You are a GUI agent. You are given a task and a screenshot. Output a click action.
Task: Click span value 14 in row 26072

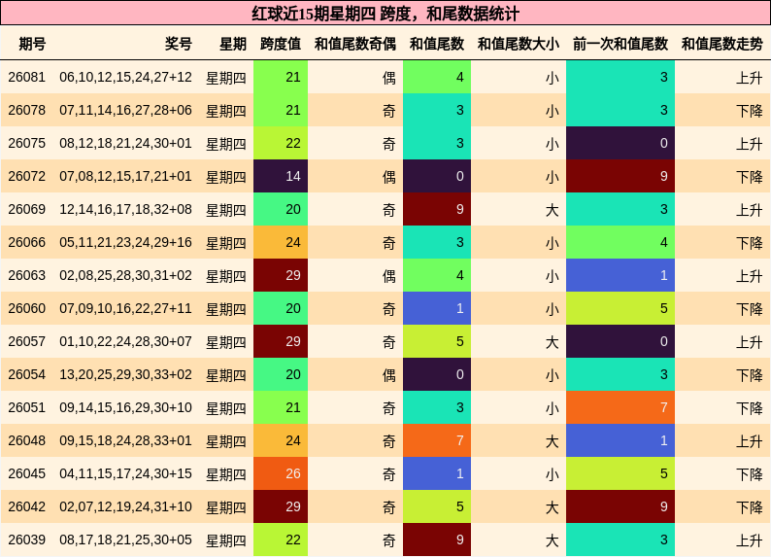click(281, 176)
